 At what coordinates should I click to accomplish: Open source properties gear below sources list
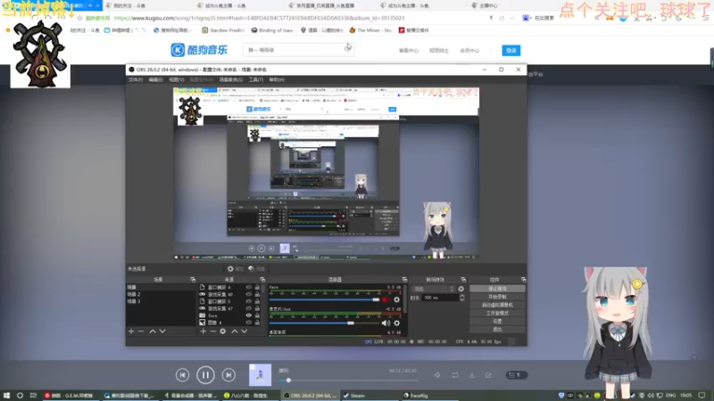click(x=222, y=331)
